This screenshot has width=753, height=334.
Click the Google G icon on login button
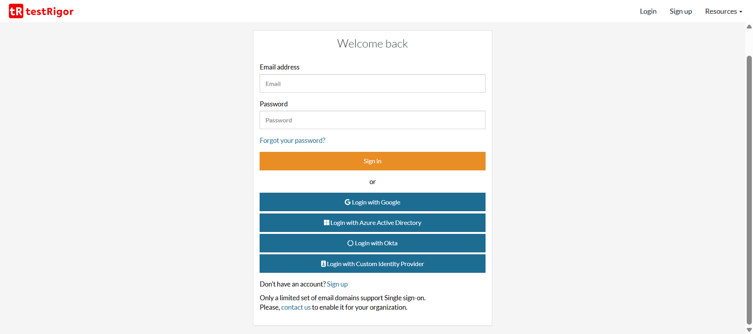348,202
